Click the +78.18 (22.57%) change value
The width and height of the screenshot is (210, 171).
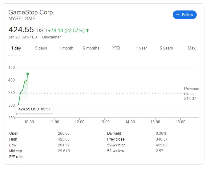click(x=66, y=30)
